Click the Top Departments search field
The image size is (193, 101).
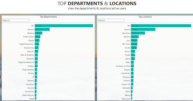point(16,20)
